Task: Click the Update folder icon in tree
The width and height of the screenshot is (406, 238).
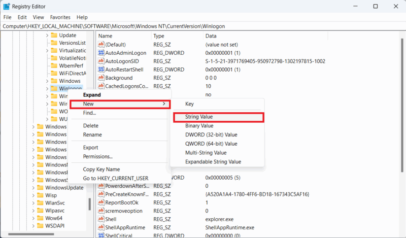Action: pos(54,36)
